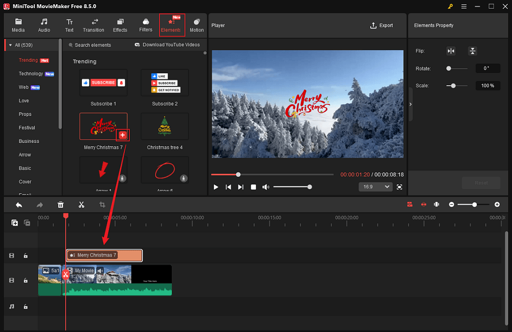Open the Filters tab

[145, 25]
